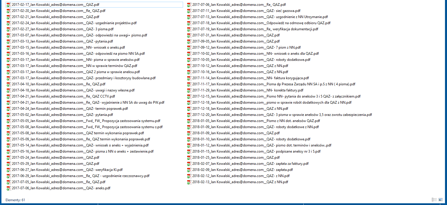Select file 2017-02-27 QAZ- 3 pisma.pdf
Screen dimensions: 447x205
click(x=63, y=29)
